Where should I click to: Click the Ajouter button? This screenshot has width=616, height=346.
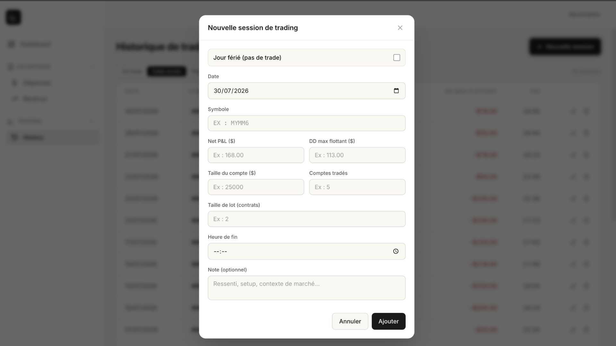click(x=389, y=321)
